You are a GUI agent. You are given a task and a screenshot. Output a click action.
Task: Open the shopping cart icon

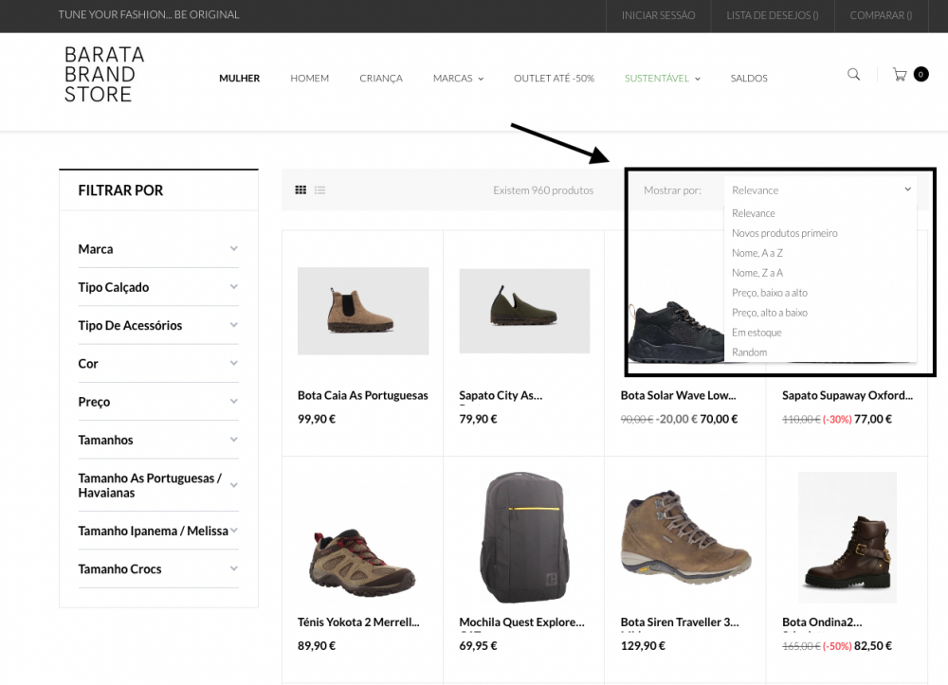tap(900, 74)
